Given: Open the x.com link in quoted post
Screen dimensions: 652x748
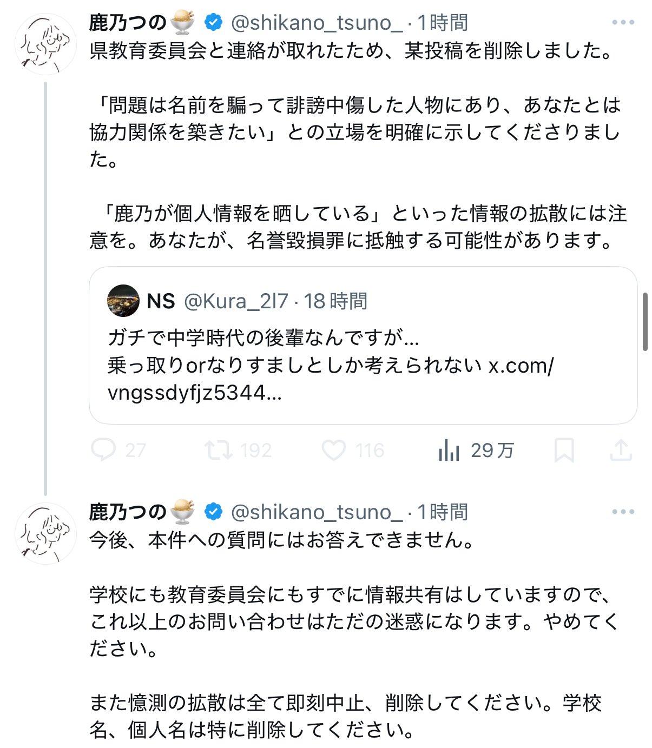Looking at the screenshot, I should 521,366.
